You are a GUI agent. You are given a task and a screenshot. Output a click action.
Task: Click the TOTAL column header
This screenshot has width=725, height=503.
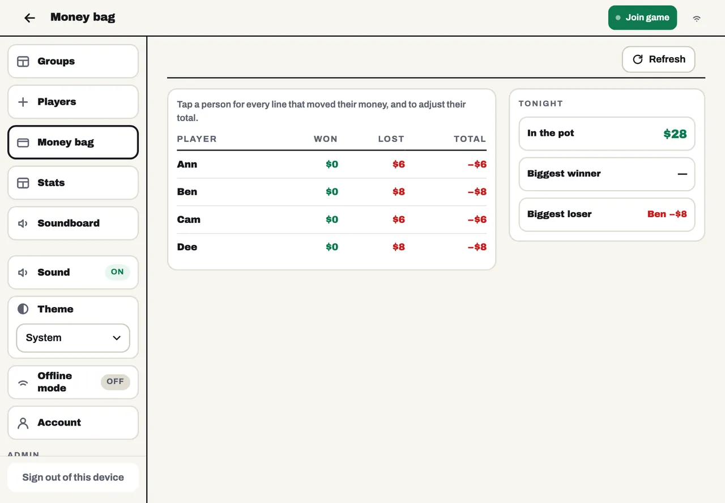470,139
